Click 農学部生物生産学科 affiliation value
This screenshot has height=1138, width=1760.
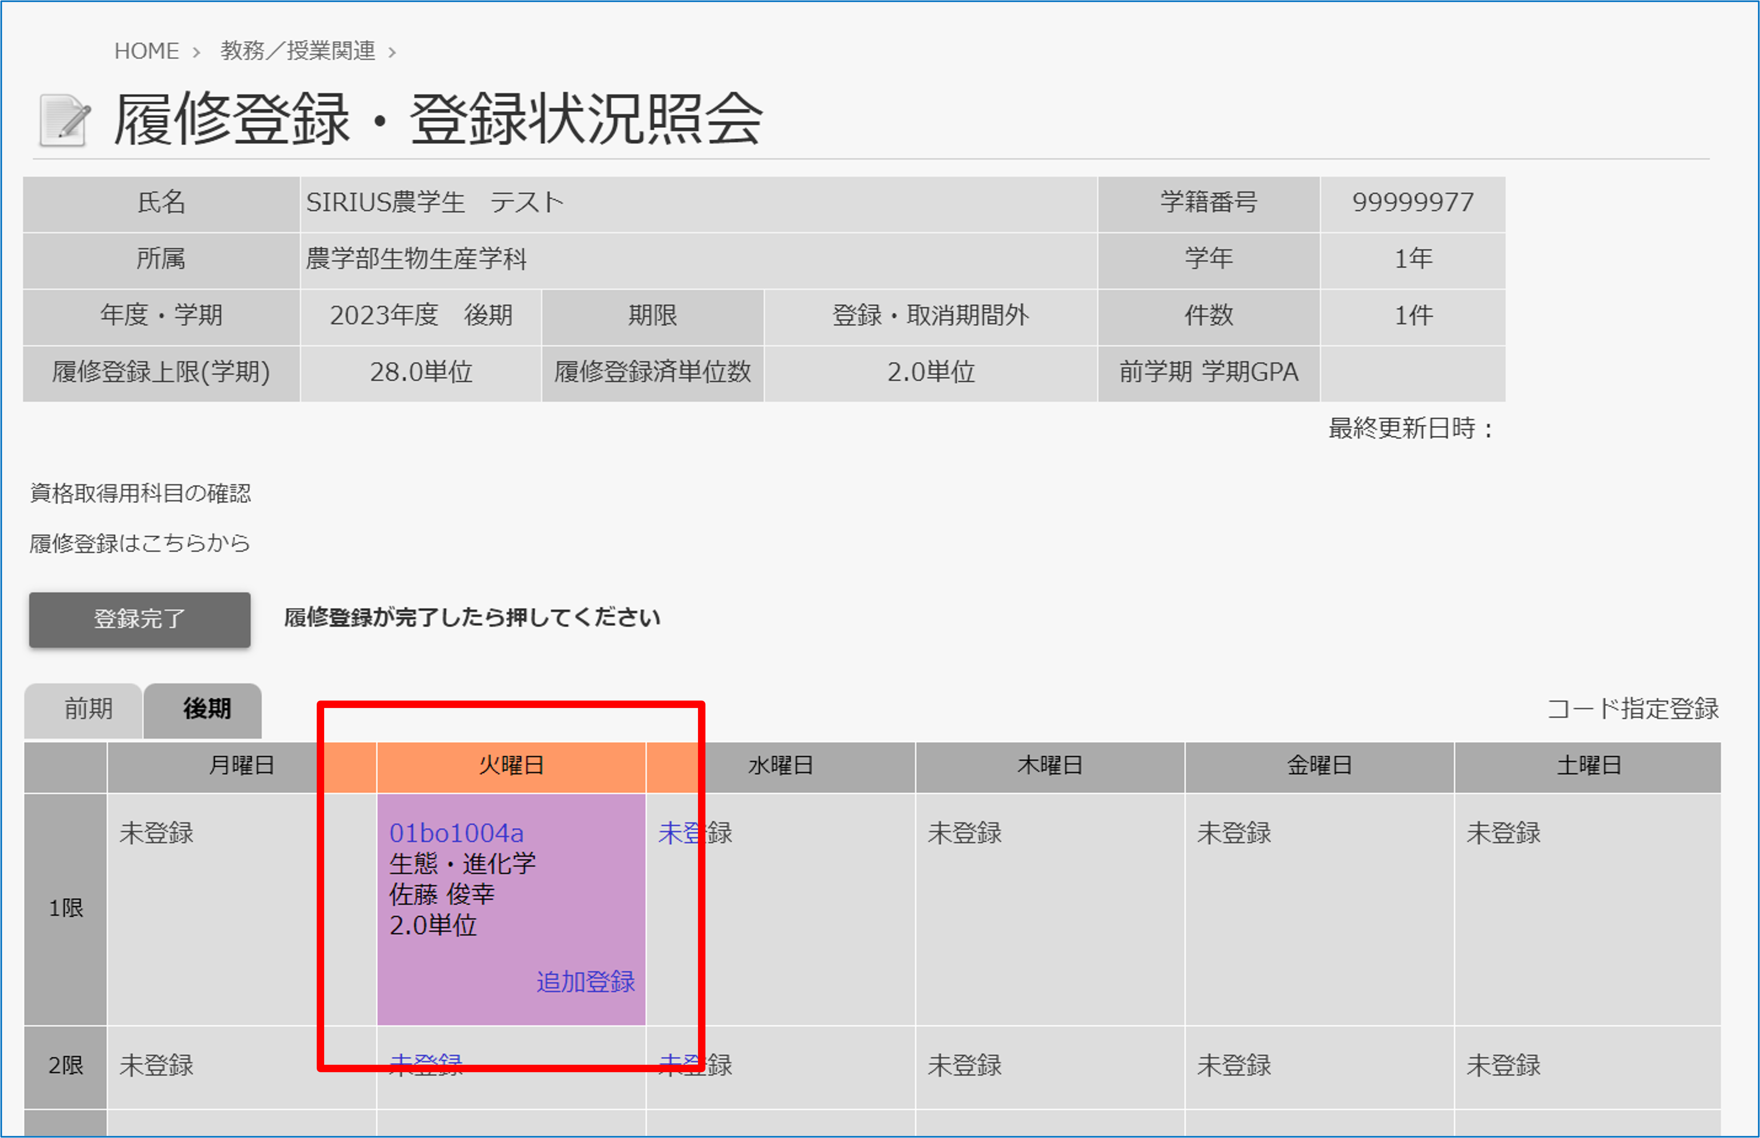(x=416, y=259)
